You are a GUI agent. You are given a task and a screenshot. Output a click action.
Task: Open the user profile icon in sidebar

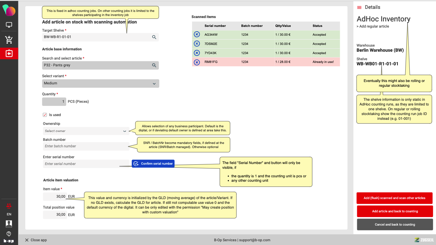[9, 224]
